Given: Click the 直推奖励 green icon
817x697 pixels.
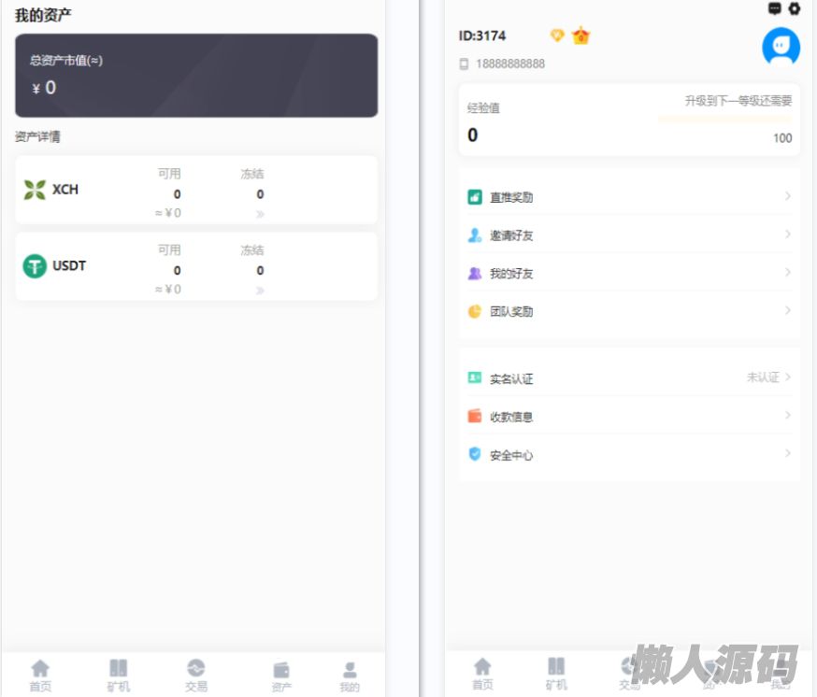Looking at the screenshot, I should tap(475, 197).
